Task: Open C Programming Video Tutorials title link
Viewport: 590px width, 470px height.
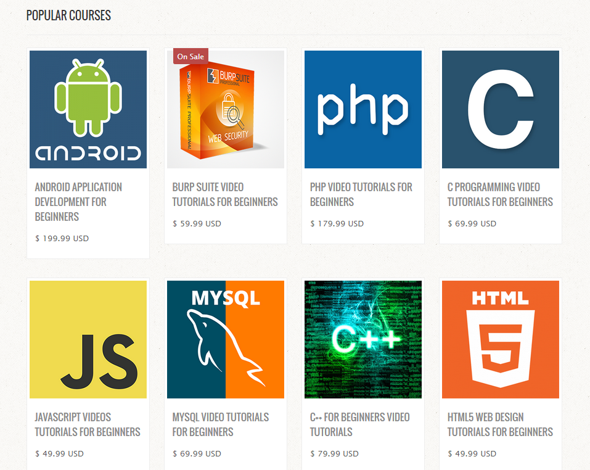Action: (x=500, y=194)
